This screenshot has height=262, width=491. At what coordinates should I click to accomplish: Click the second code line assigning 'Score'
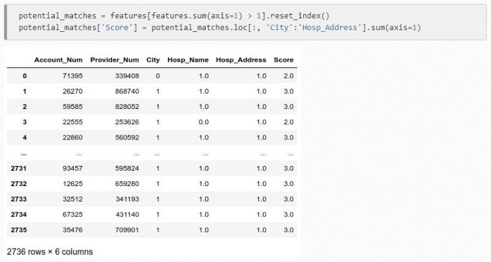point(220,28)
